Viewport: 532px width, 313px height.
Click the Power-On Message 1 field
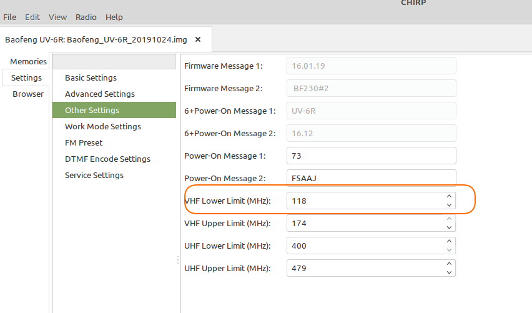point(371,156)
